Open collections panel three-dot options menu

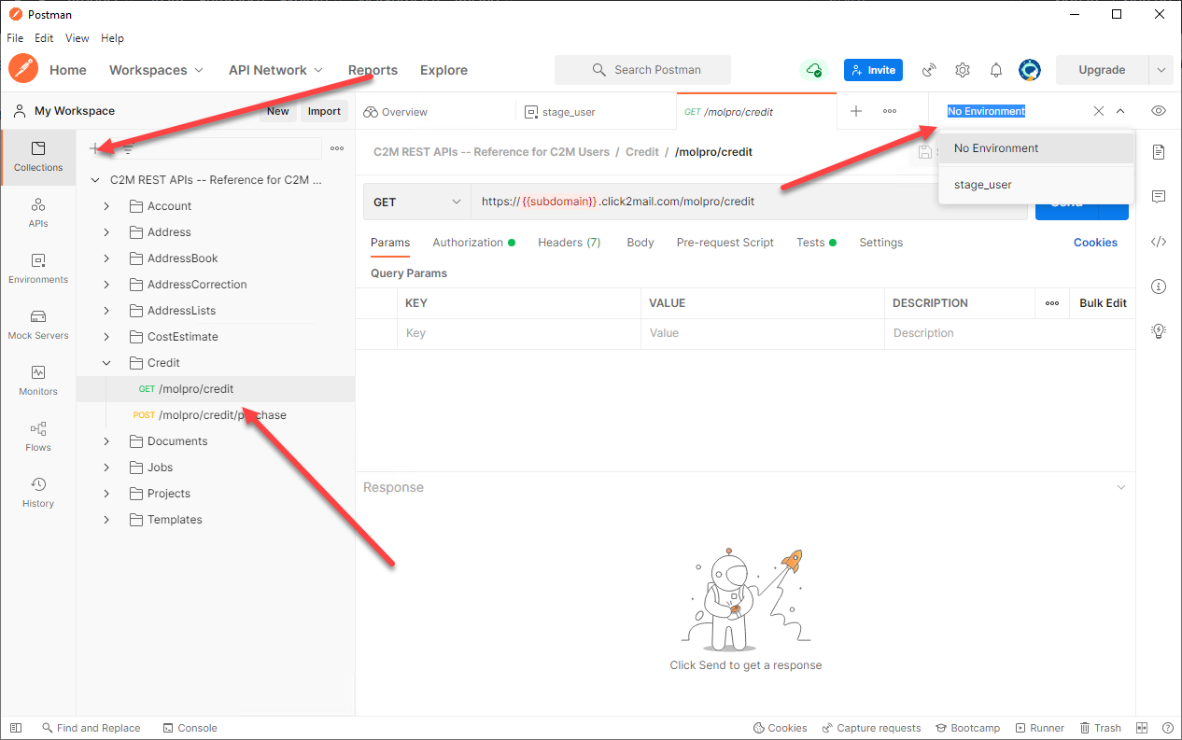click(337, 148)
